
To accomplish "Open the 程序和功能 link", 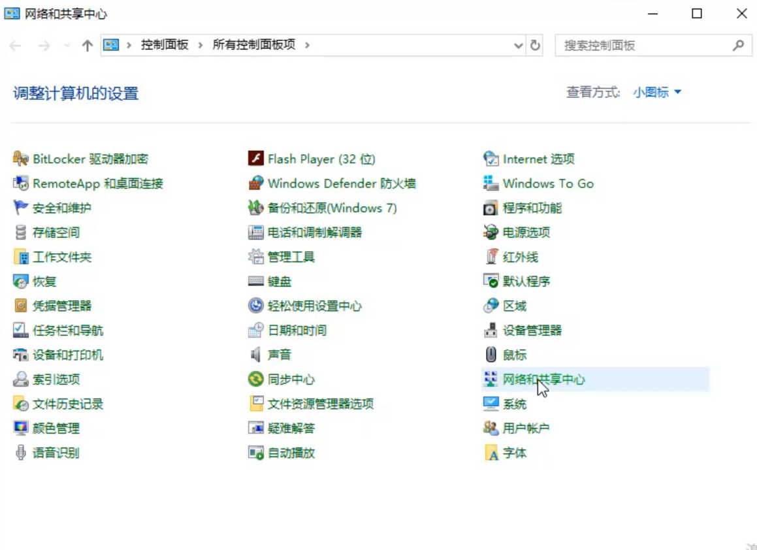I will tap(532, 208).
